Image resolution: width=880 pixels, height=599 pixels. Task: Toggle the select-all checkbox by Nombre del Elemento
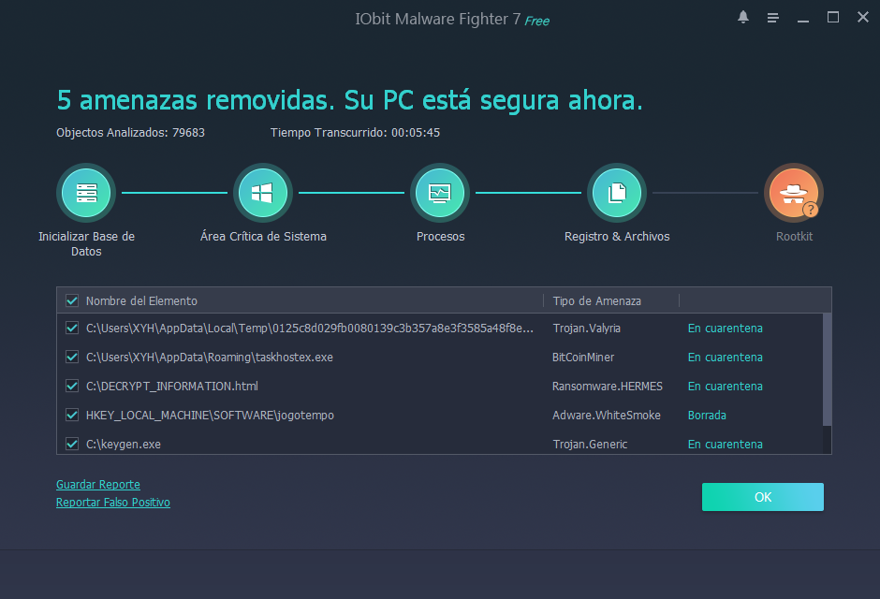tap(72, 300)
